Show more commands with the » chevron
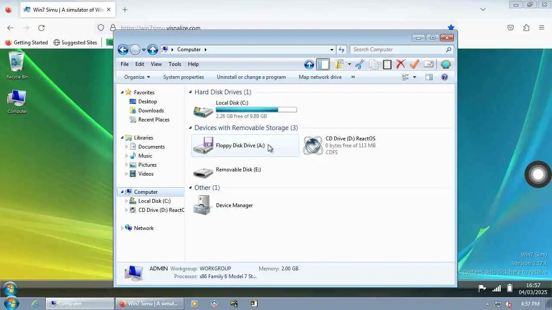Screen dimensions: 552x310 [353, 77]
